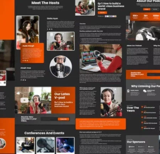Click the orange button under About Our Podcast

147,9
